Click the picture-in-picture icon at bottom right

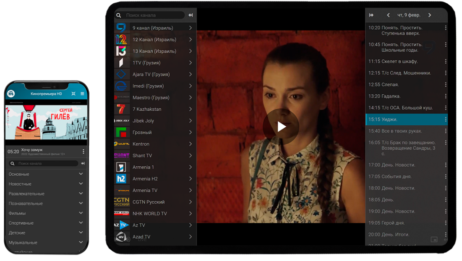click(434, 240)
